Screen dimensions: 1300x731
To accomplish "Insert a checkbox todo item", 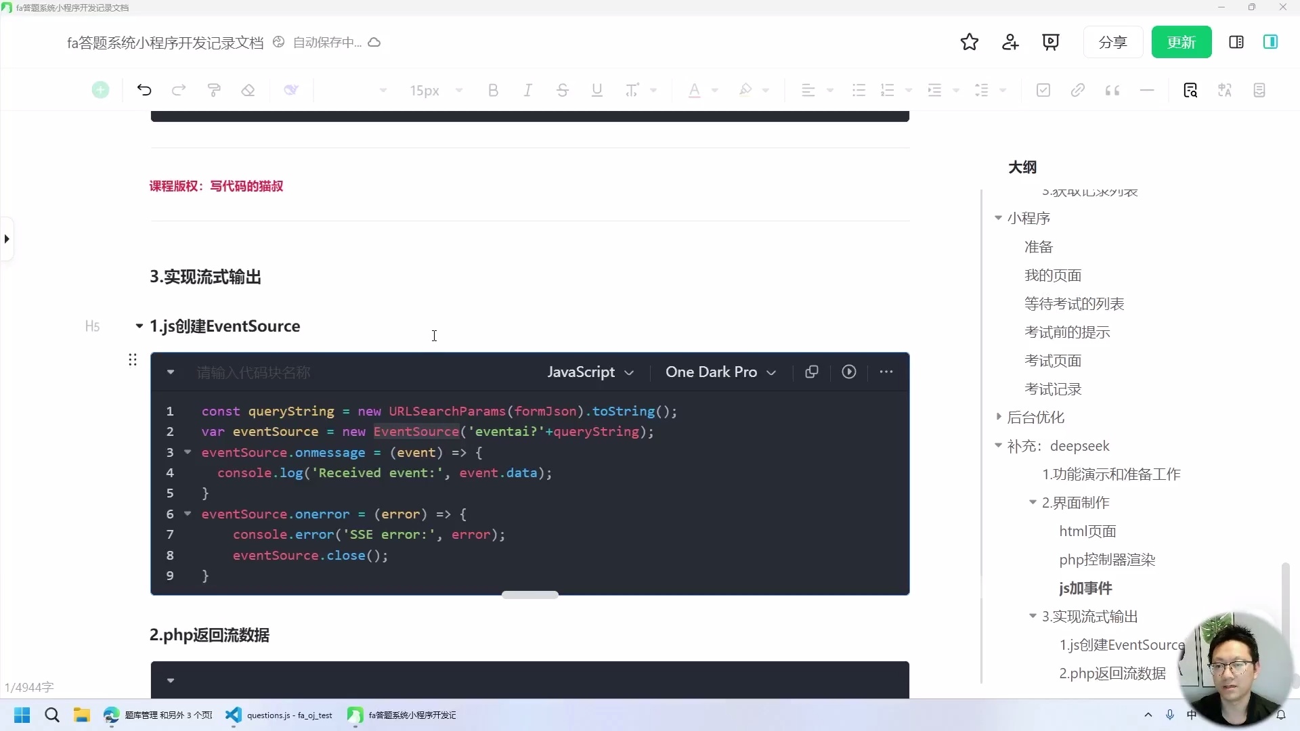I will coord(1043,90).
